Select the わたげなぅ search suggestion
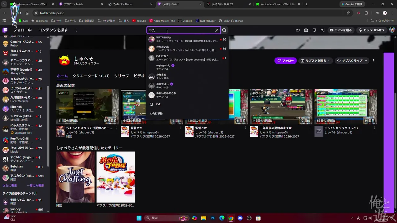 [x=187, y=58]
